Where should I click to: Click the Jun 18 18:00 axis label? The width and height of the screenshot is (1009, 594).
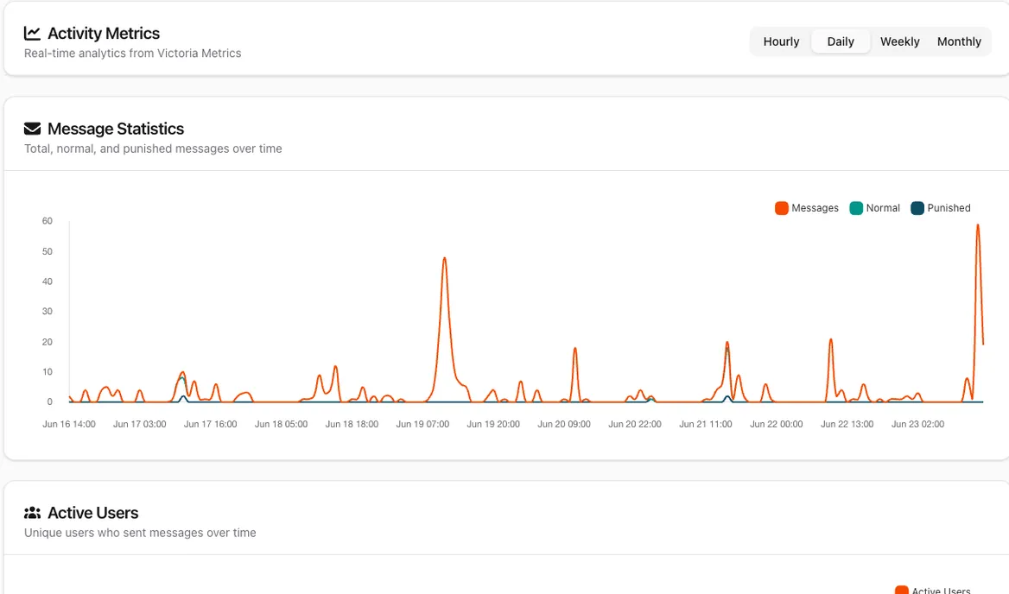click(x=352, y=424)
